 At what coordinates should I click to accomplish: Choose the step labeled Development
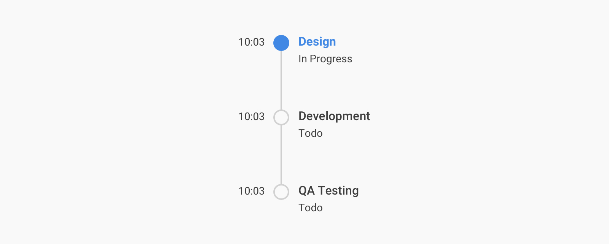point(334,116)
